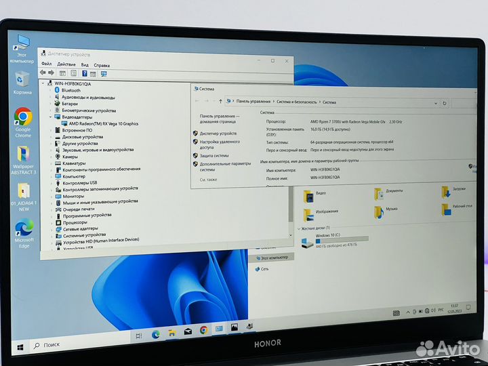This screenshot has height=366, width=488.
Task: Expand the Bluetooth device category
Action: (x=52, y=90)
